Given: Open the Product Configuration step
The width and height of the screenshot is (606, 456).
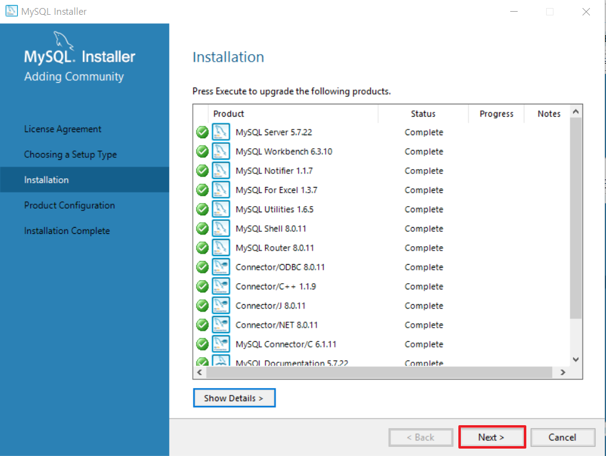Looking at the screenshot, I should point(70,205).
